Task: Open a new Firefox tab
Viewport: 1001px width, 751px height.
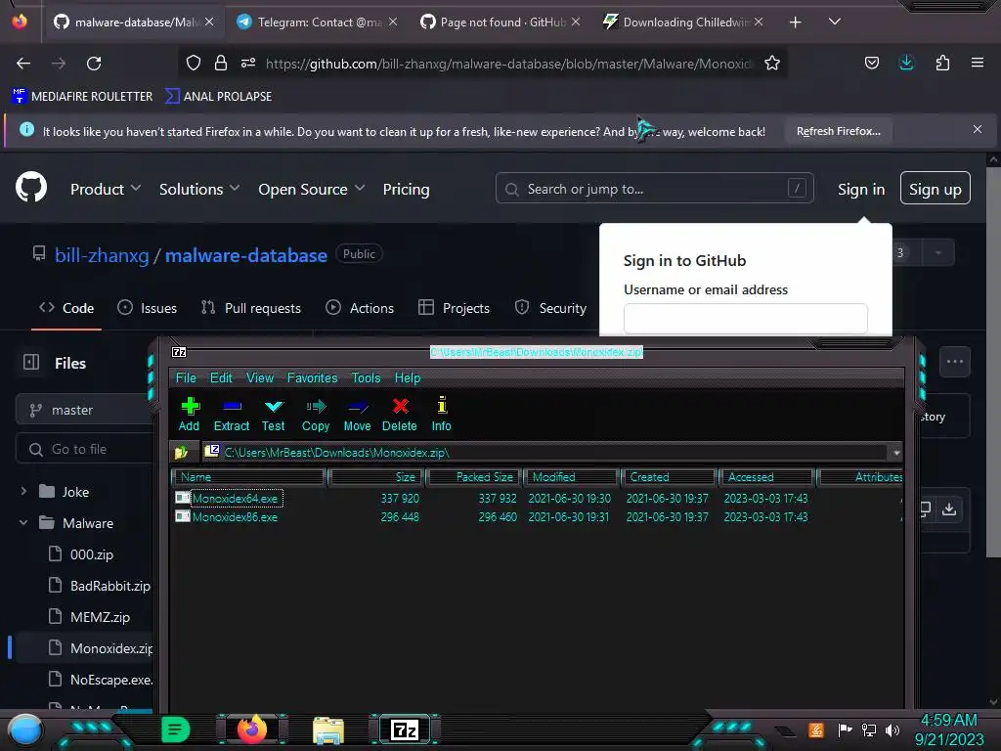Action: 795,22
